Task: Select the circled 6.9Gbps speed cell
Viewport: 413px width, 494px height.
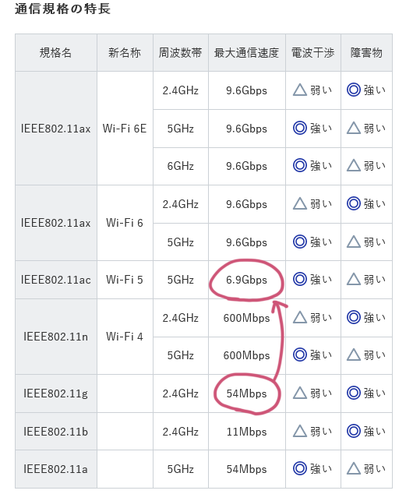Action: (x=247, y=280)
